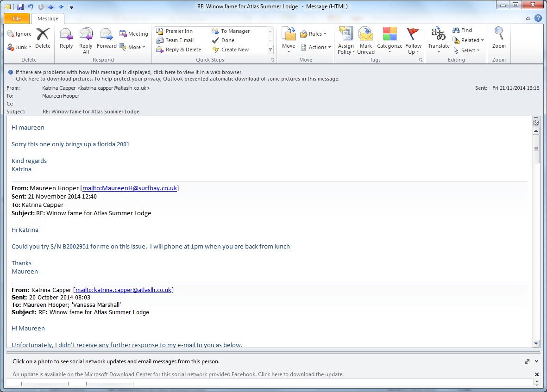Open Find in the Editing group
This screenshot has height=392, width=547.
(x=462, y=31)
